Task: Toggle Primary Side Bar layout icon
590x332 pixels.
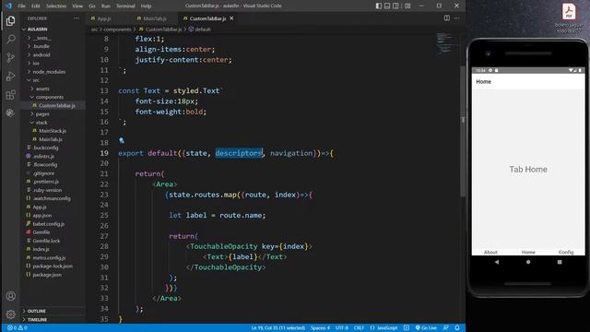Action: (379, 6)
